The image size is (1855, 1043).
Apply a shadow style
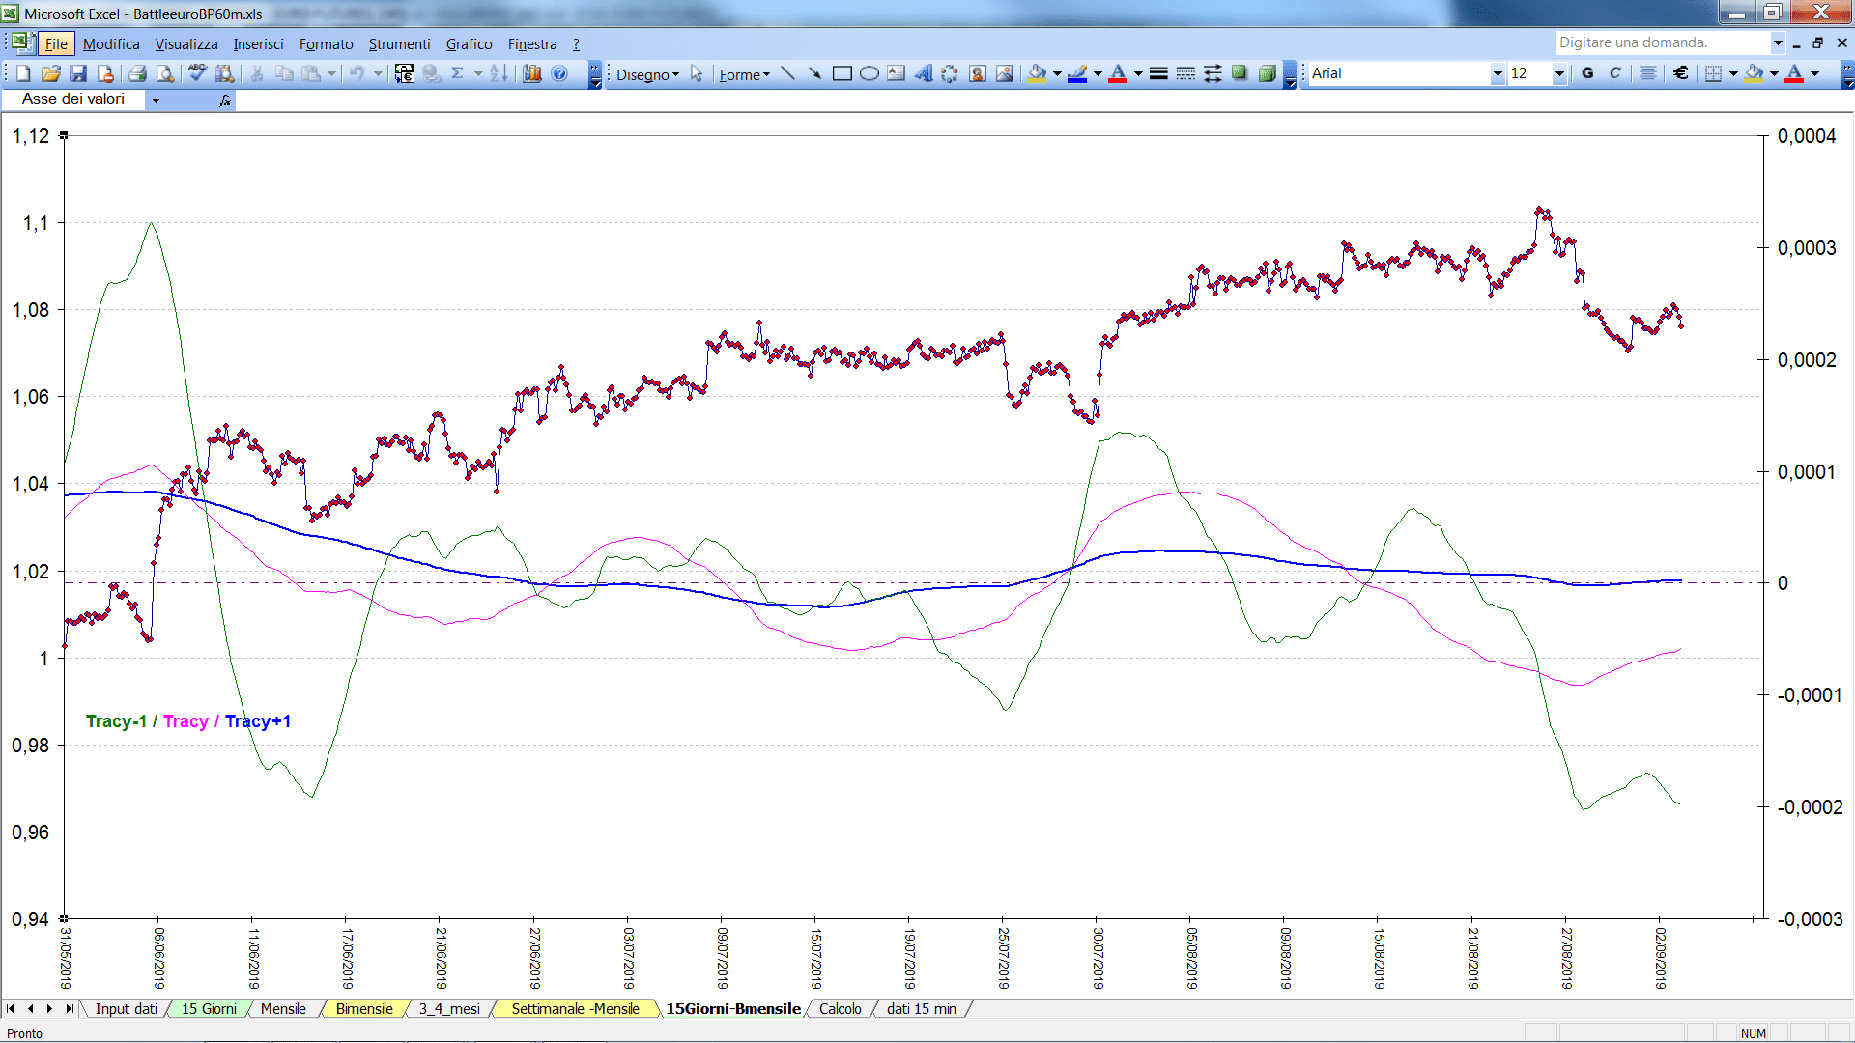1240,73
